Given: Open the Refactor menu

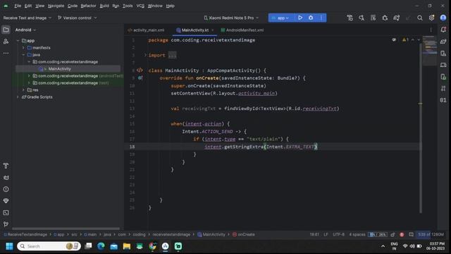Looking at the screenshot, I should [88, 6].
